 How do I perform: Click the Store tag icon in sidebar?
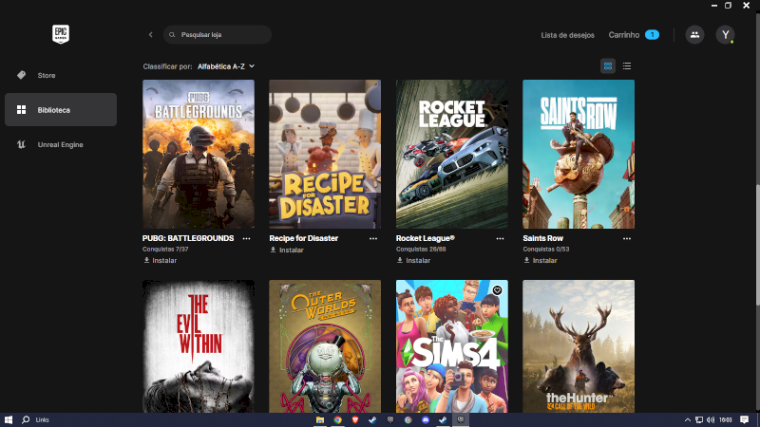pos(21,75)
